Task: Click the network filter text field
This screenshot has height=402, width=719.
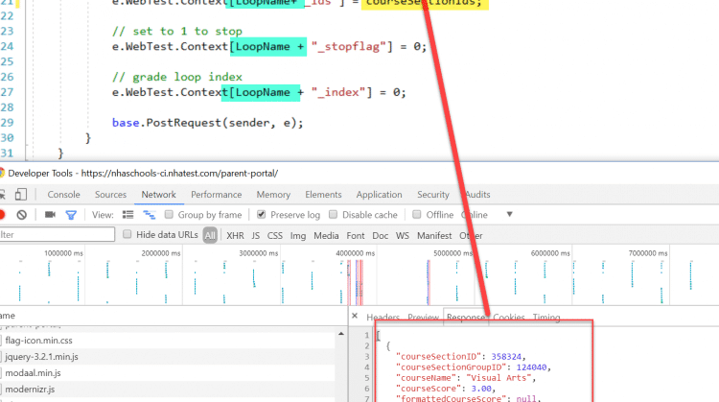Action: coord(57,234)
